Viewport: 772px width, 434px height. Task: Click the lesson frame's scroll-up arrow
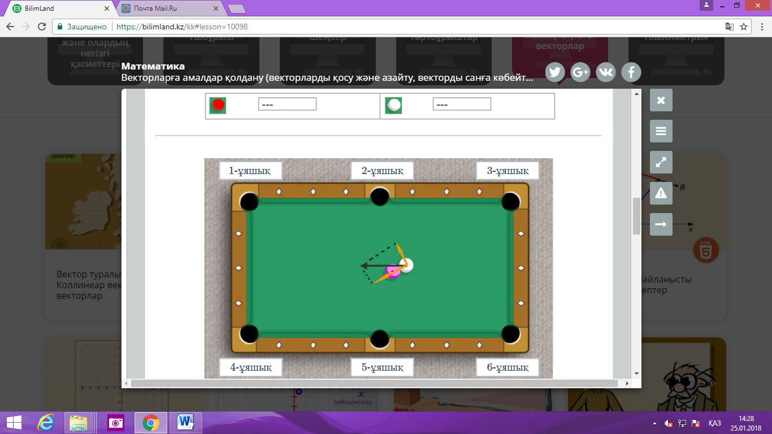(x=636, y=94)
